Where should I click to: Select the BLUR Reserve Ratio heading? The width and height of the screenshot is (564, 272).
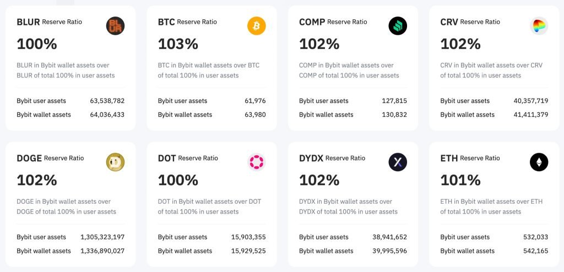click(x=49, y=22)
